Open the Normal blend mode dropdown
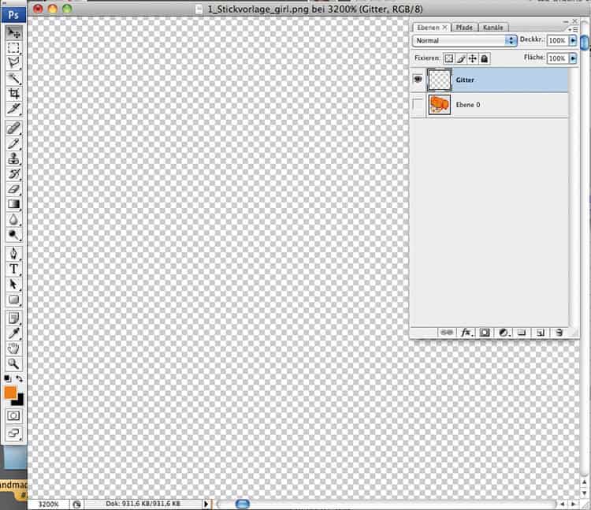The width and height of the screenshot is (591, 510). click(465, 40)
